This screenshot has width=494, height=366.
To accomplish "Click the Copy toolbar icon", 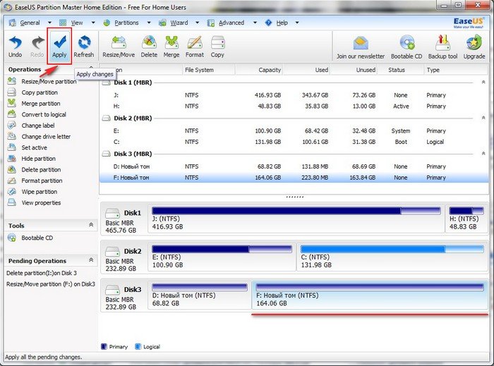I will [x=217, y=47].
